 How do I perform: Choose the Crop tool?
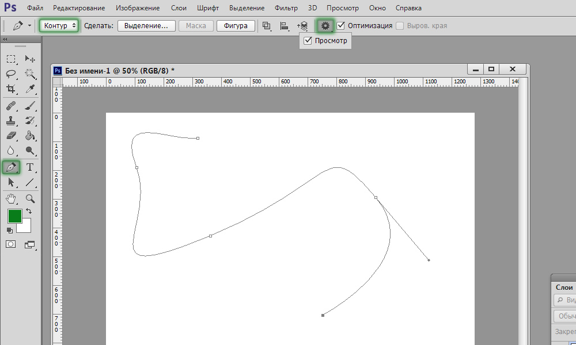pos(11,89)
